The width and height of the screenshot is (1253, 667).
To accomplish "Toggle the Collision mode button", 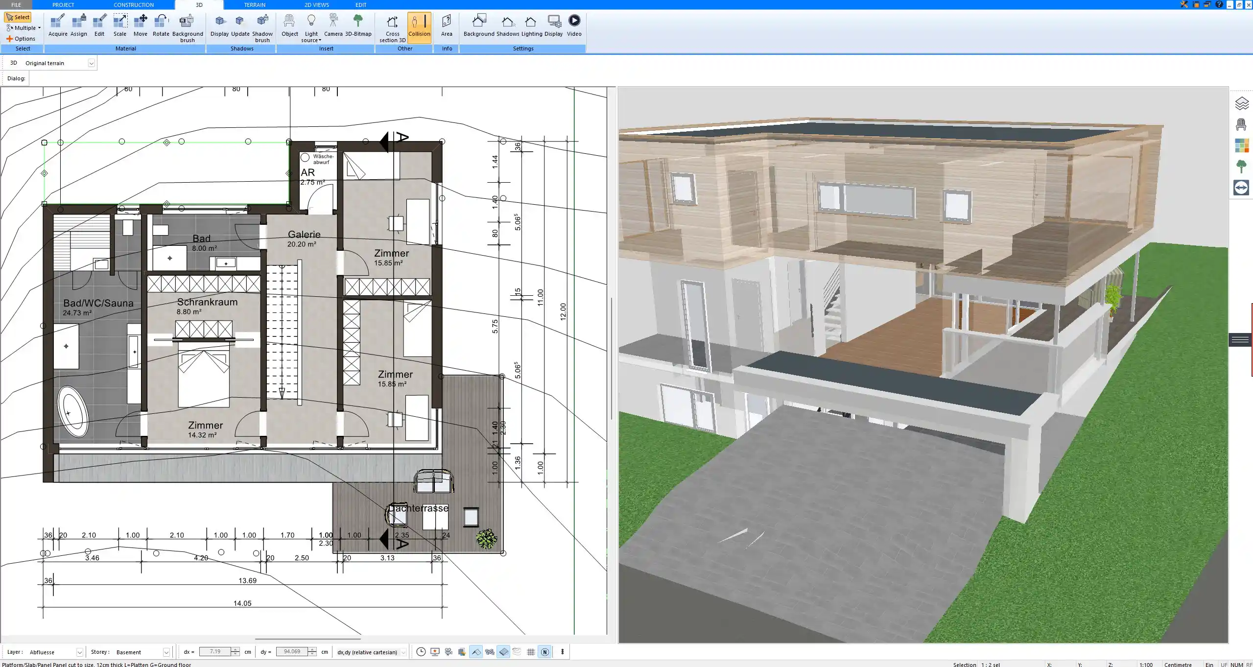I will coord(419,27).
